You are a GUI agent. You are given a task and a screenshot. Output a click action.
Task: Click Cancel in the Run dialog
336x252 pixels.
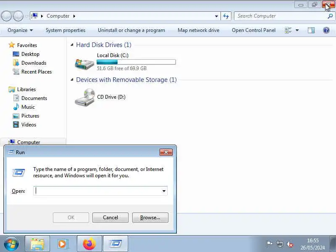110,218
